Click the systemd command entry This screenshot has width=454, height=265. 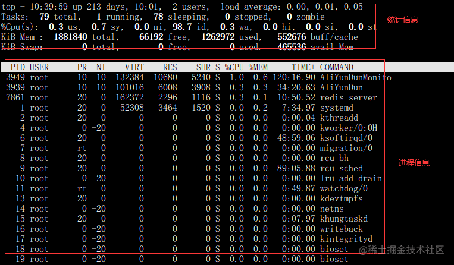click(336, 108)
